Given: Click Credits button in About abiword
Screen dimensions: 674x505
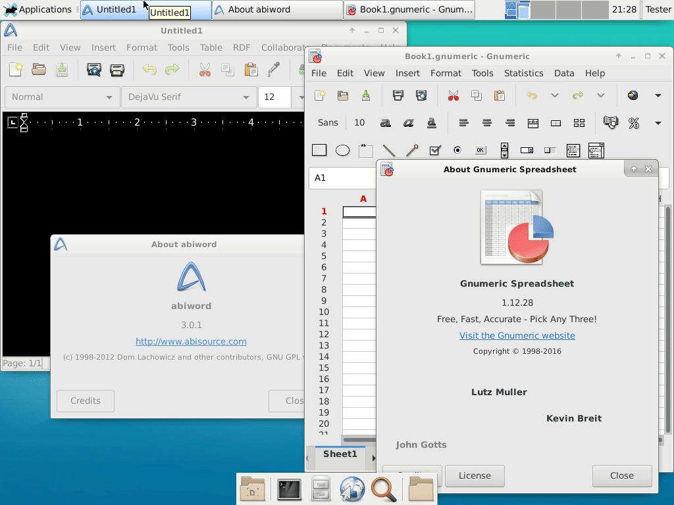Looking at the screenshot, I should (x=86, y=401).
